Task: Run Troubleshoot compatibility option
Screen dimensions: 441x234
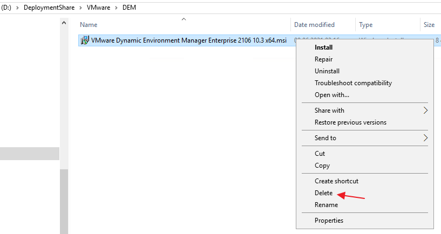Action: coord(353,83)
